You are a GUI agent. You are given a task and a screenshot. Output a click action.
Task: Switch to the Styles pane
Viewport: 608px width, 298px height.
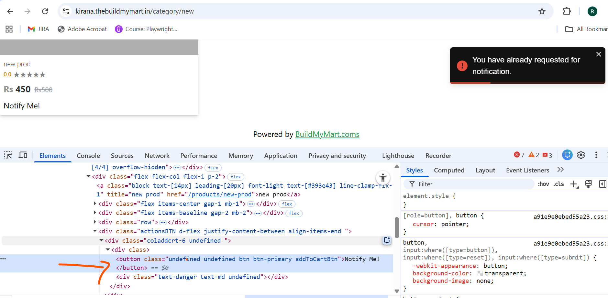point(415,170)
